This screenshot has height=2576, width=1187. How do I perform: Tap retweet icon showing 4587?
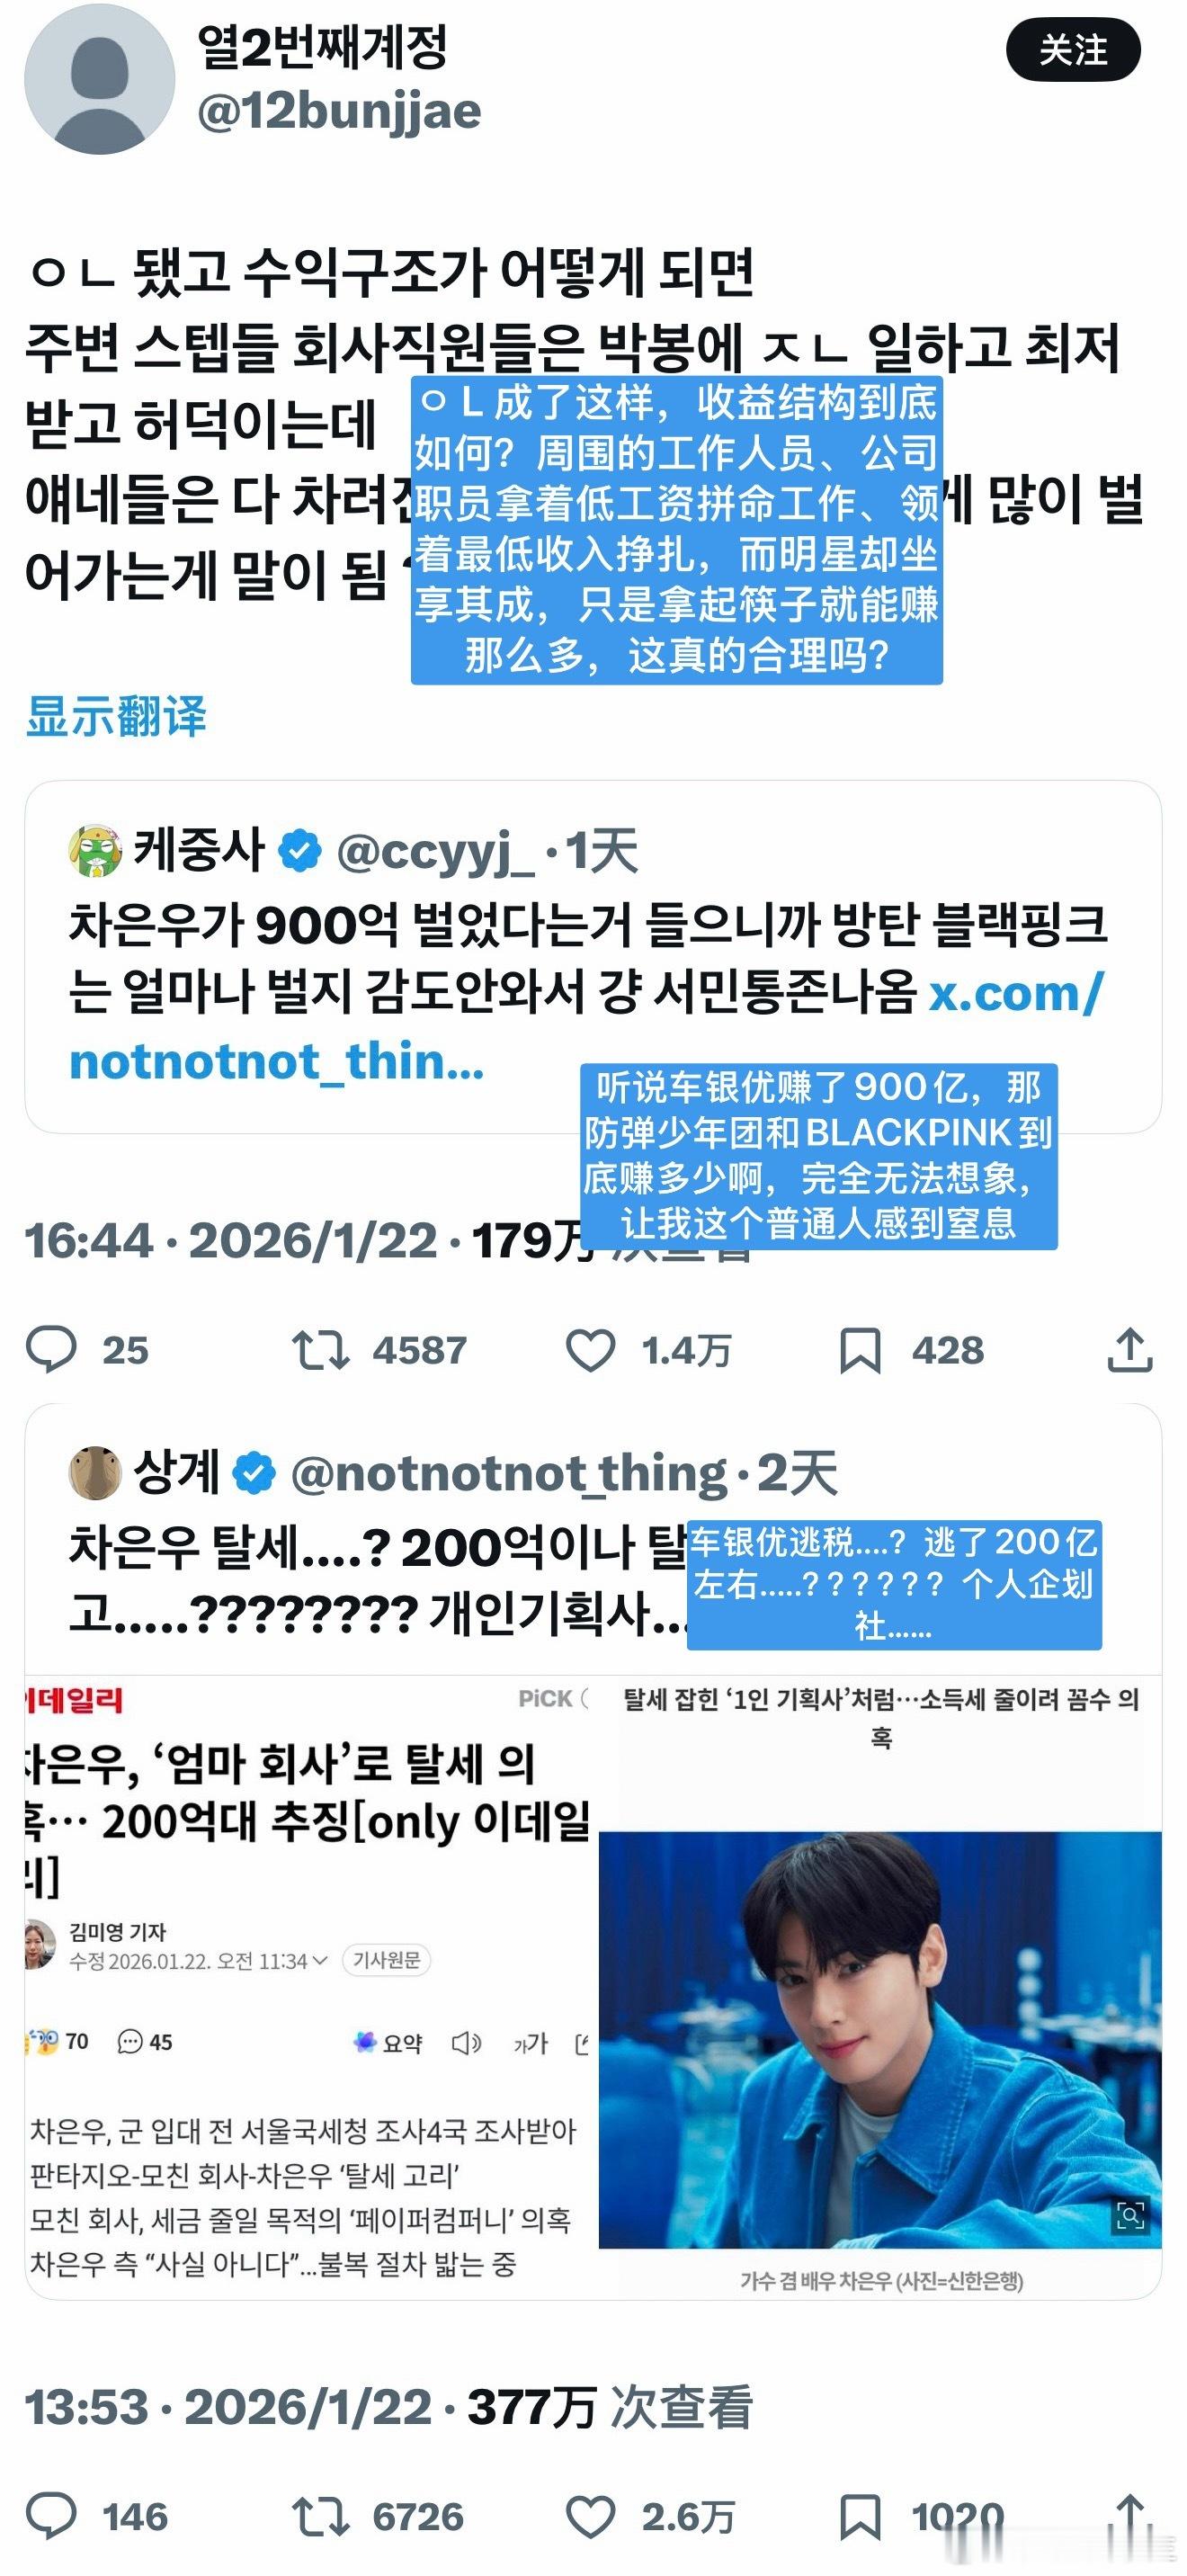pyautogui.click(x=320, y=1349)
